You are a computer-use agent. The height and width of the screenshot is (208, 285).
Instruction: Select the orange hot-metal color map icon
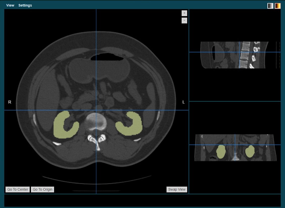[277, 6]
